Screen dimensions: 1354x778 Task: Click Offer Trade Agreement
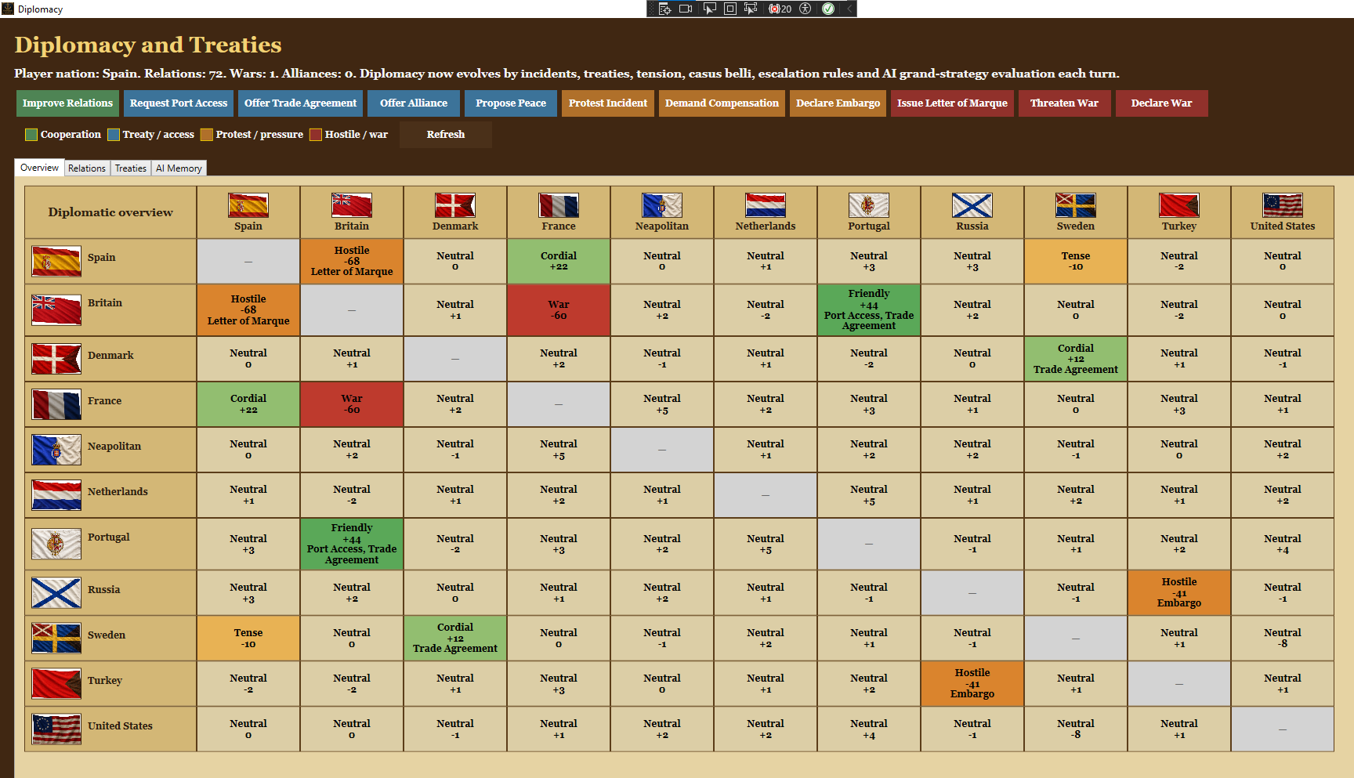300,103
